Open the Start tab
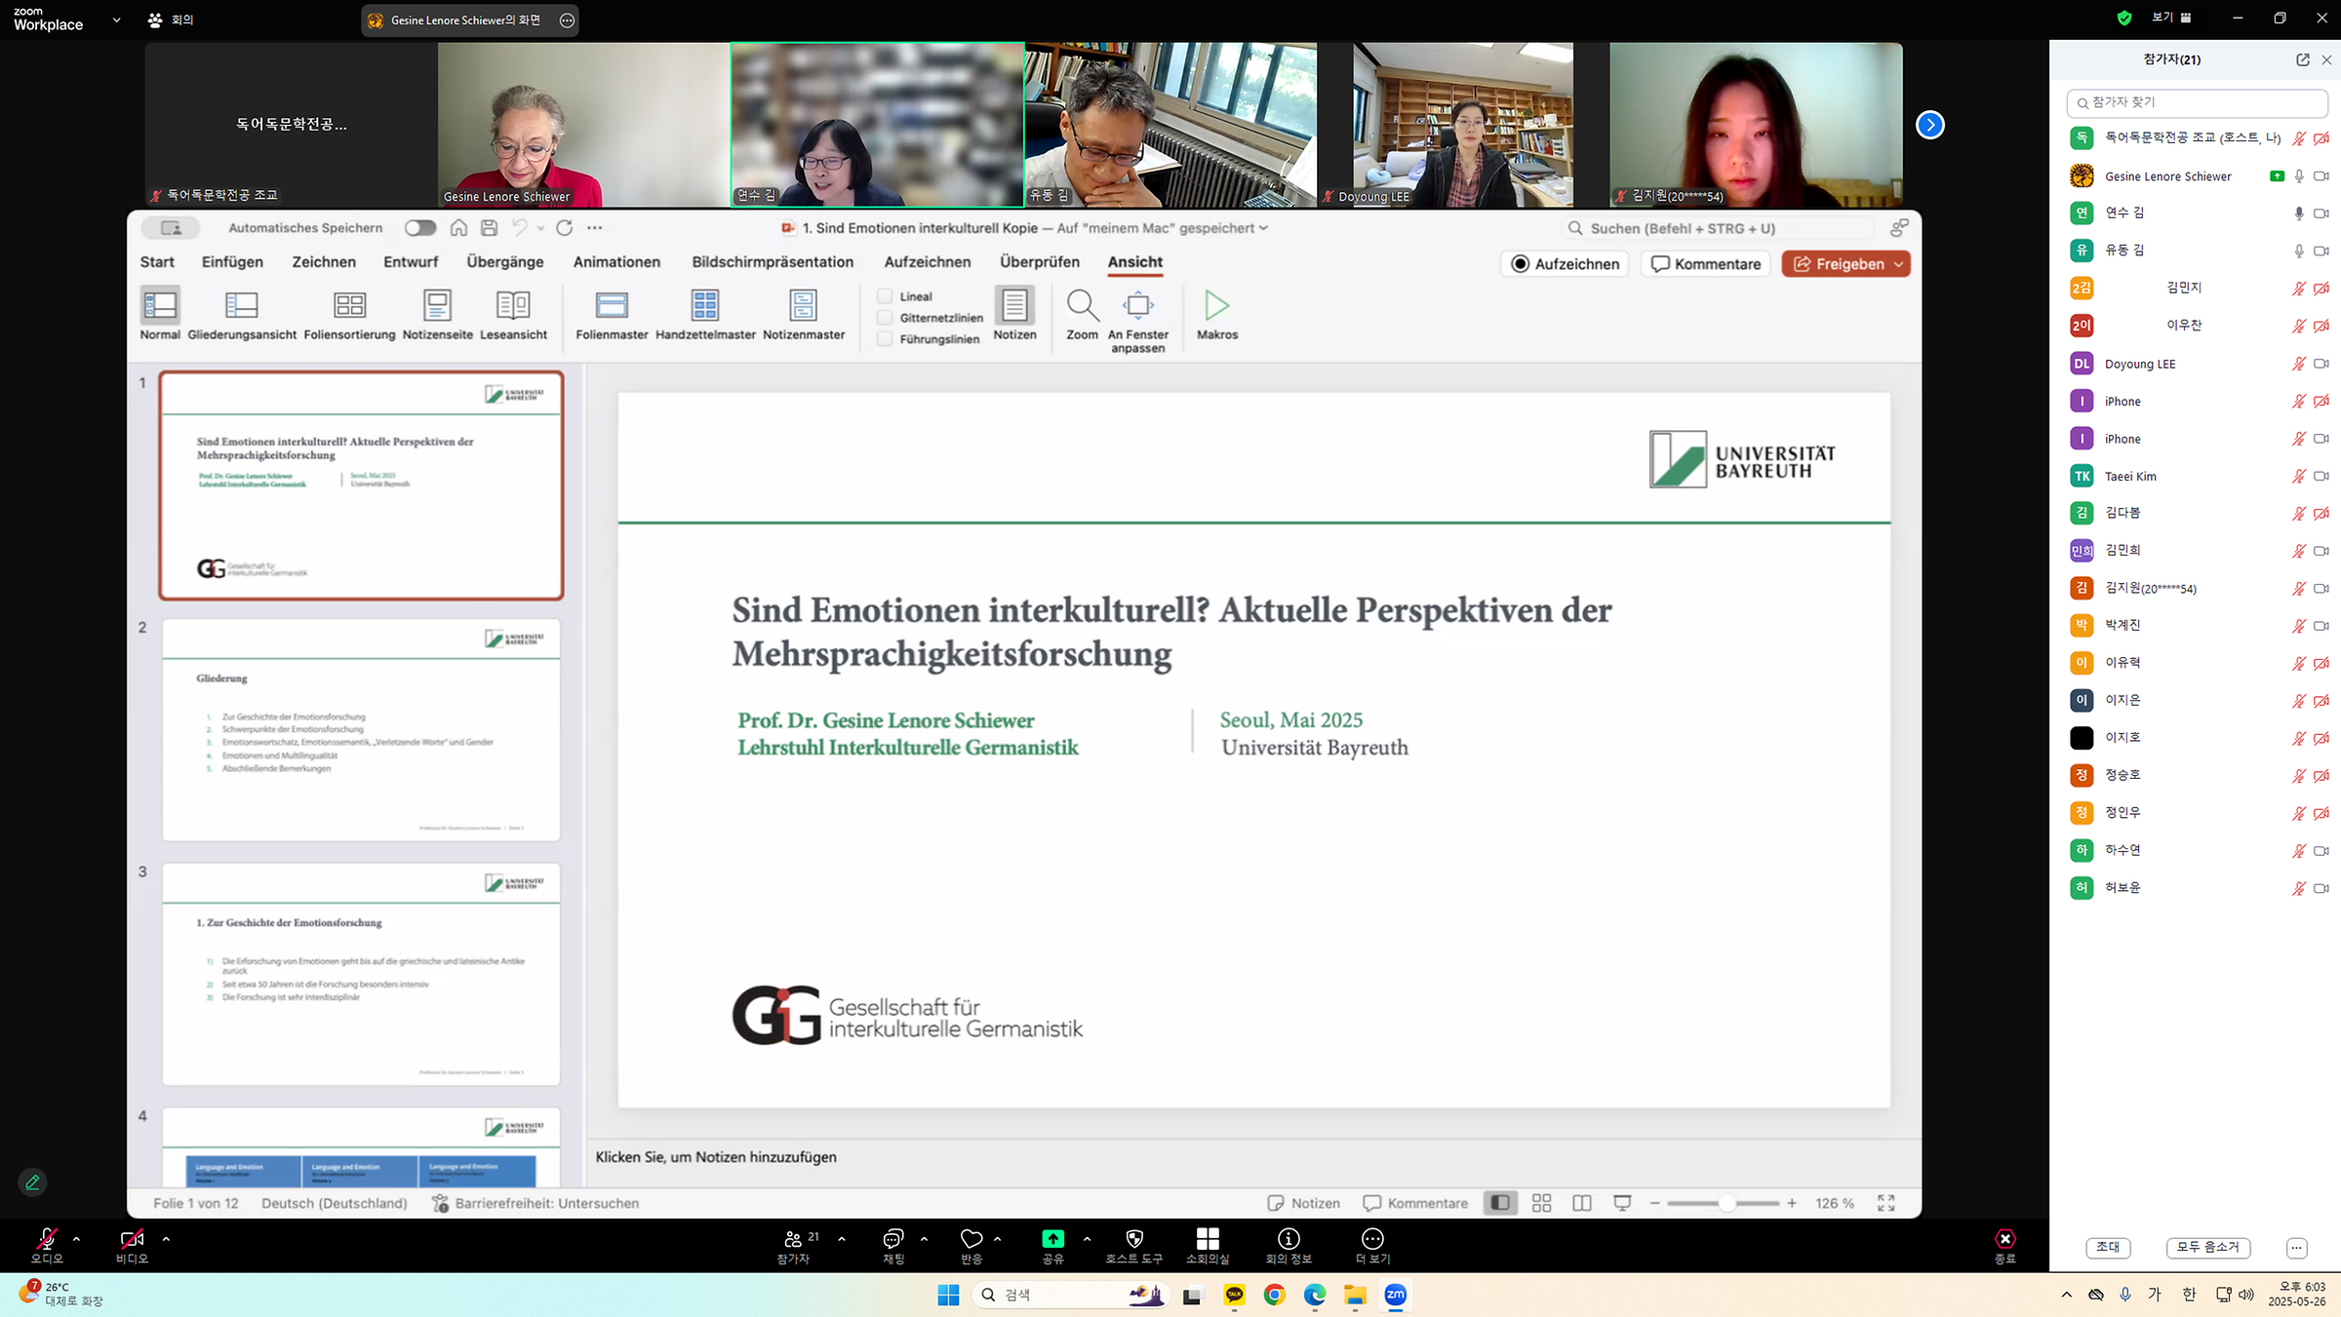The image size is (2341, 1317). 157,261
